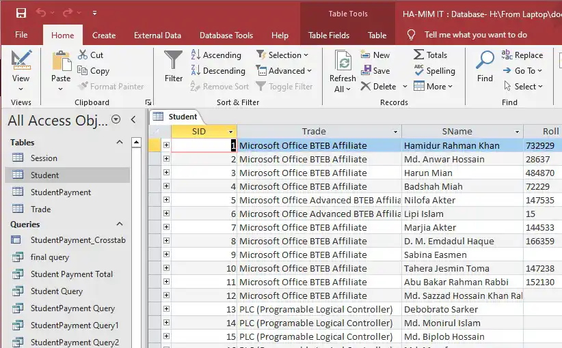The image size is (562, 348).
Task: Expand subdatasheet for Debobrato Sarker row
Action: click(x=166, y=308)
